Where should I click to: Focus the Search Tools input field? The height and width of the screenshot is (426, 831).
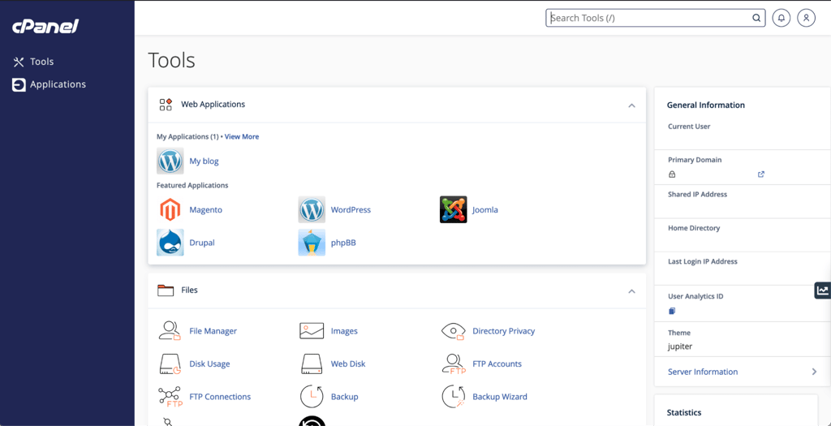[655, 18]
